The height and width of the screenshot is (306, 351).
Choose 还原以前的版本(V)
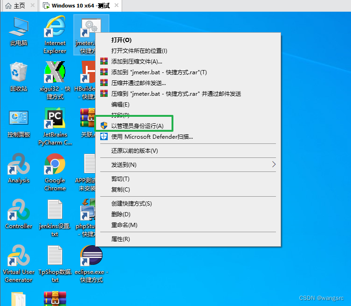[x=188, y=151]
